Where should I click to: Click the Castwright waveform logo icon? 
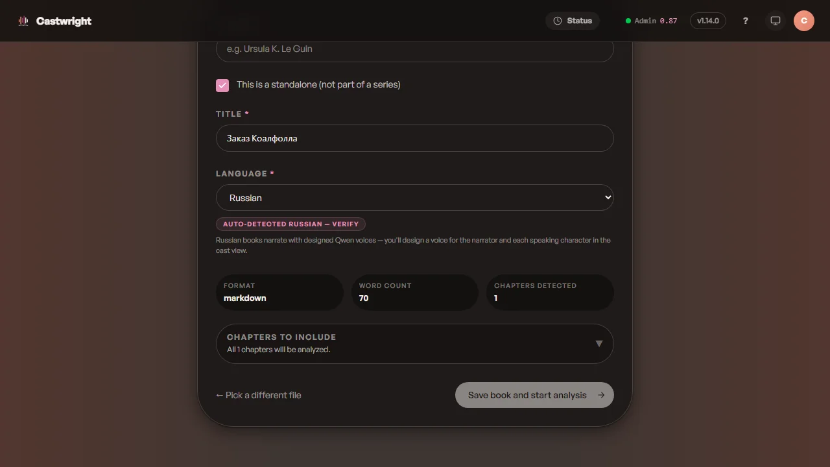coord(23,21)
